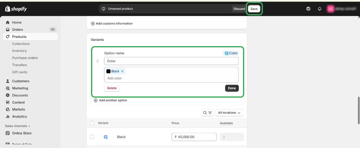360x148 pixels.
Task: Click the Shopify logo
Action: click(16, 9)
